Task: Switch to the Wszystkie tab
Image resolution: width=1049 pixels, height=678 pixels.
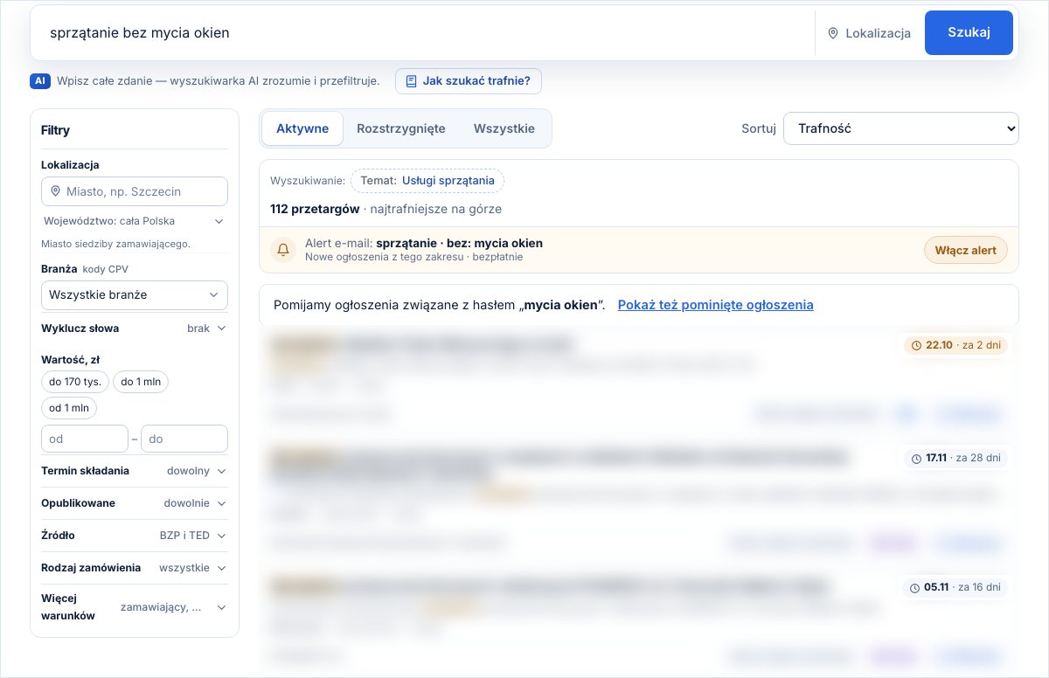Action: pyautogui.click(x=504, y=128)
